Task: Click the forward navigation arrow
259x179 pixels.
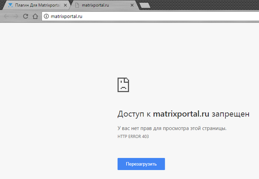Action: pyautogui.click(x=16, y=16)
